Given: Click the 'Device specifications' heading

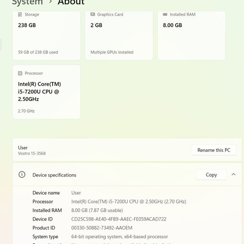Looking at the screenshot, I should [54, 175].
